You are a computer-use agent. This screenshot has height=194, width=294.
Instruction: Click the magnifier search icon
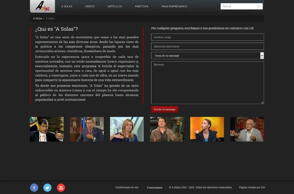[259, 6]
